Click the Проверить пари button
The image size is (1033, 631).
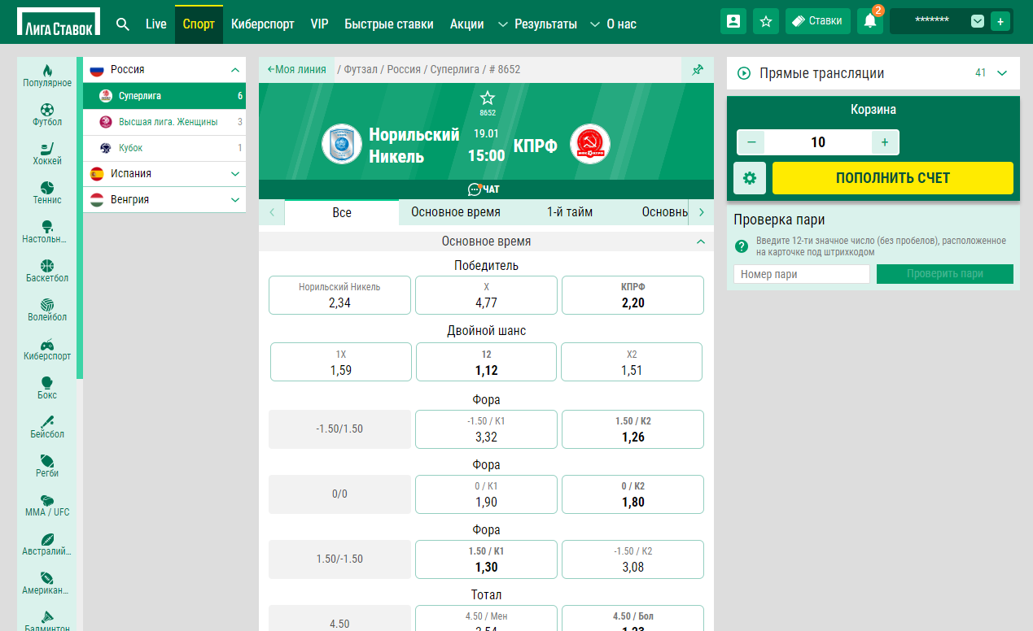pyautogui.click(x=945, y=274)
